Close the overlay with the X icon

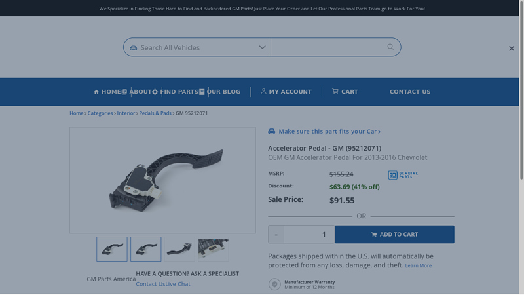click(x=512, y=48)
